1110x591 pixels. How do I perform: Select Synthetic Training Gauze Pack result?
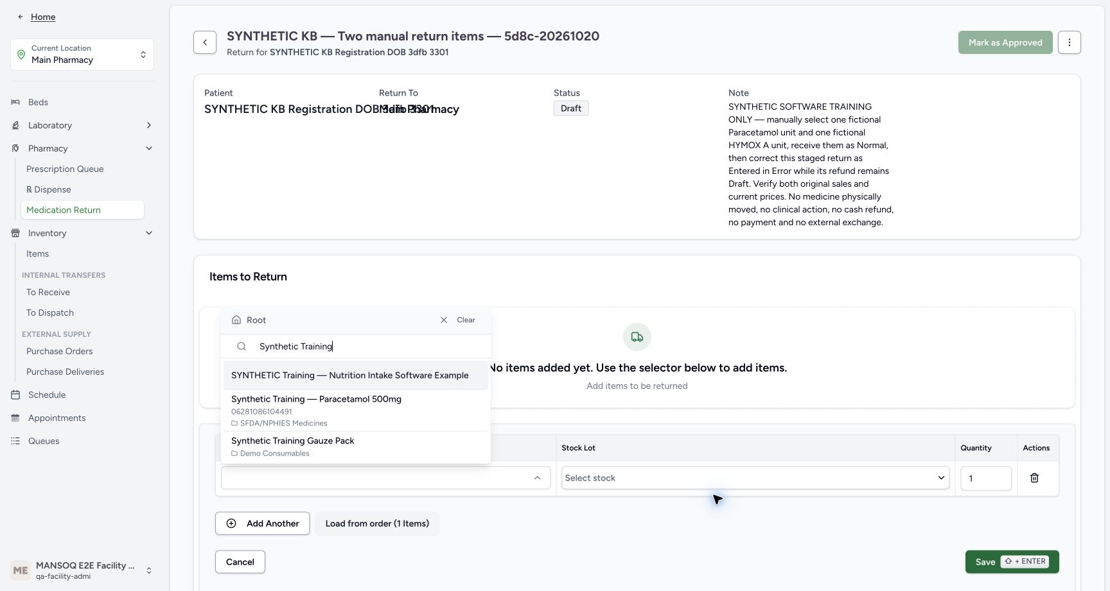coord(356,447)
